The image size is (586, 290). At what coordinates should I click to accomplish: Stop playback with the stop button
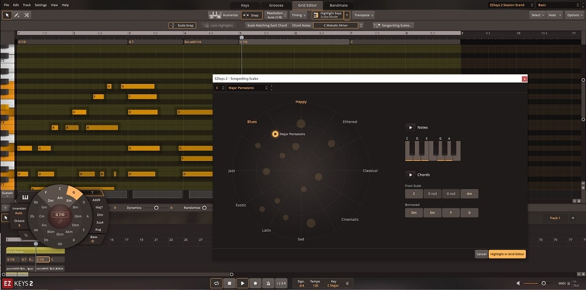229,283
